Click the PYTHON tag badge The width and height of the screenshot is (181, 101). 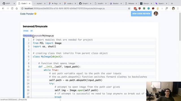pos(26,31)
